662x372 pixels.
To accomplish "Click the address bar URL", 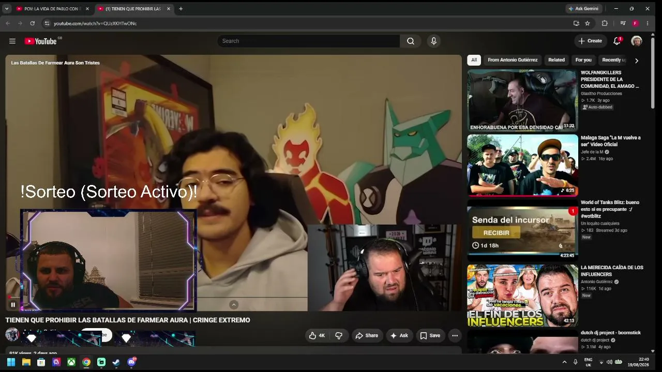I will (95, 24).
